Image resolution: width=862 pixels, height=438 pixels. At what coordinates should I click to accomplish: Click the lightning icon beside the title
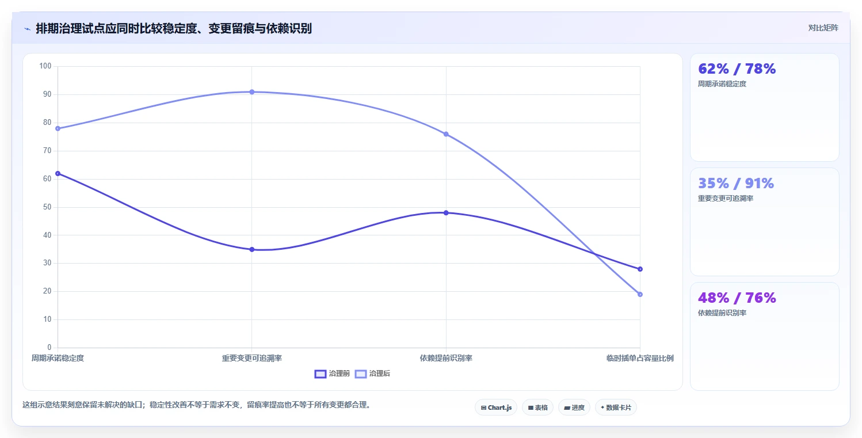(27, 29)
